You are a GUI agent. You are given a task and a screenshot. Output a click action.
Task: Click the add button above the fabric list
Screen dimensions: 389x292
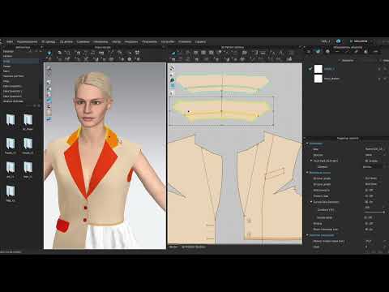pos(348,60)
